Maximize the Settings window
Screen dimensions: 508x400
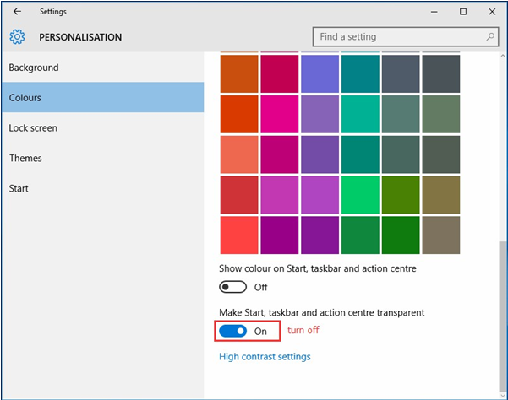[x=463, y=12]
